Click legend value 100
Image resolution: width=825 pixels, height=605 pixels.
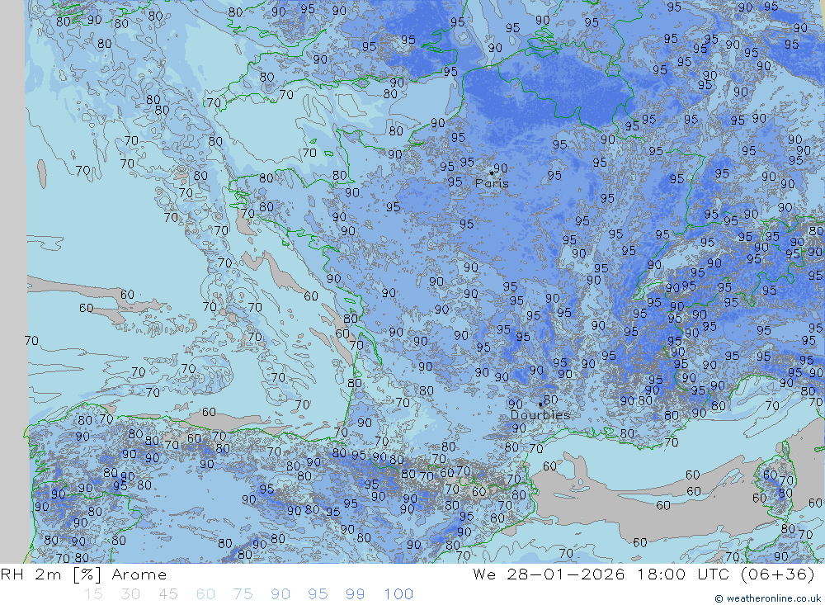coord(398,594)
